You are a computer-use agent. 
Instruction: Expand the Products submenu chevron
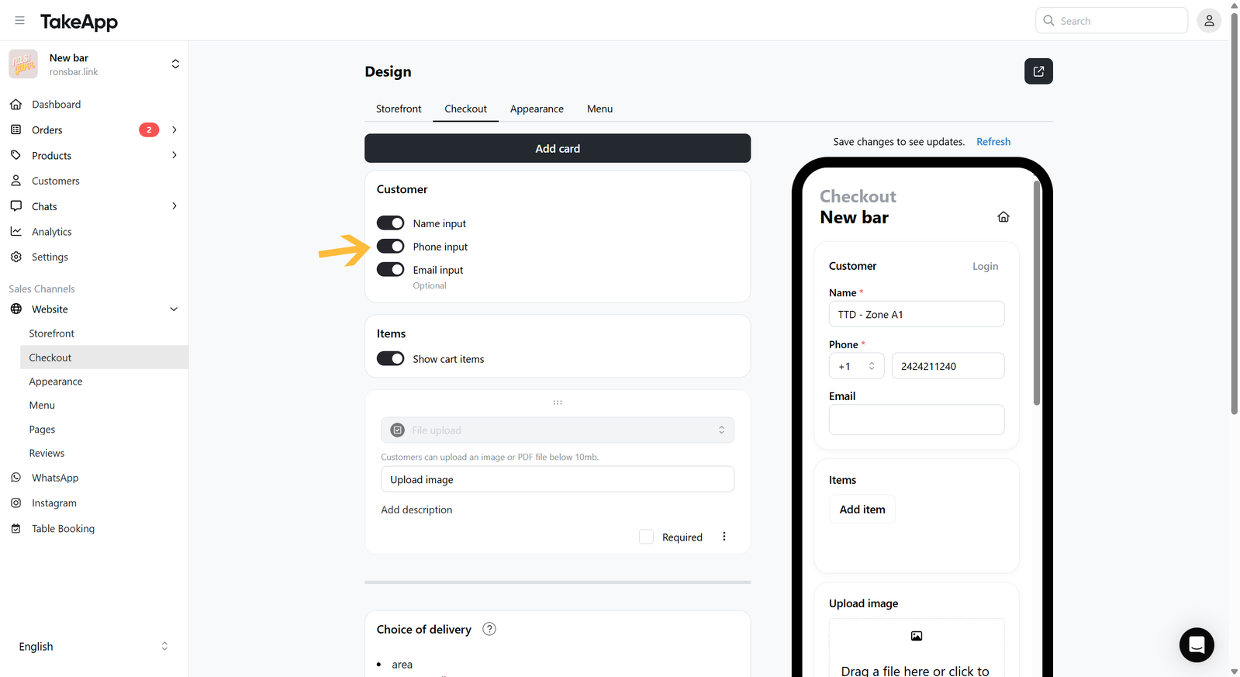[174, 155]
